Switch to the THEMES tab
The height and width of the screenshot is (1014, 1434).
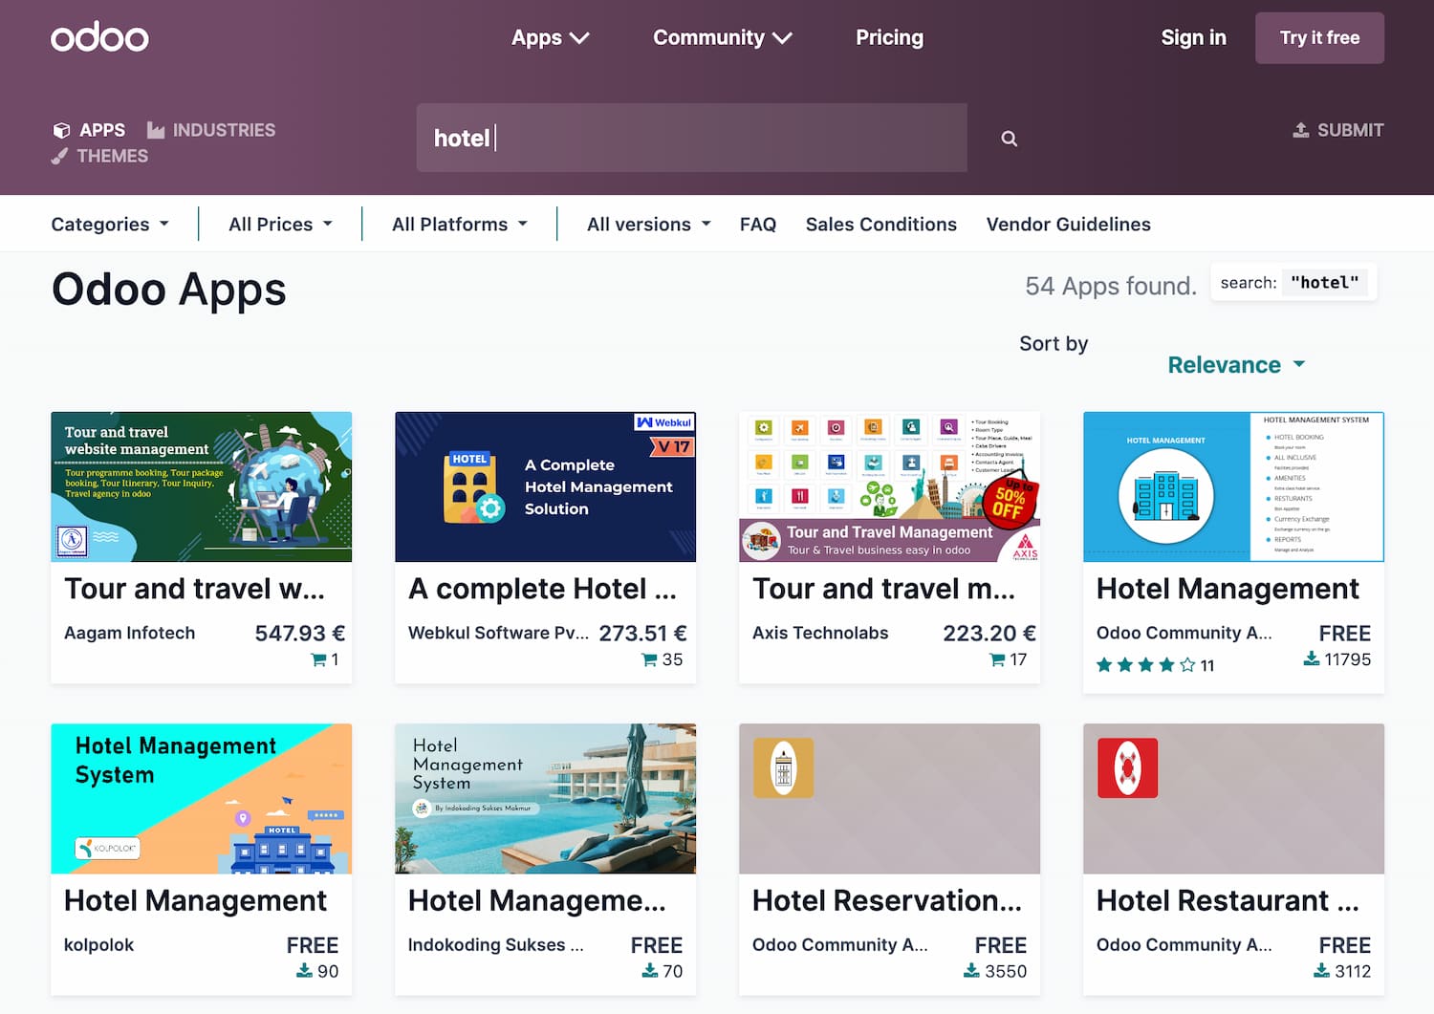tap(99, 156)
